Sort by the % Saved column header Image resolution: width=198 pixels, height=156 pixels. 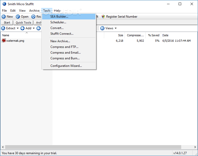click(153, 35)
